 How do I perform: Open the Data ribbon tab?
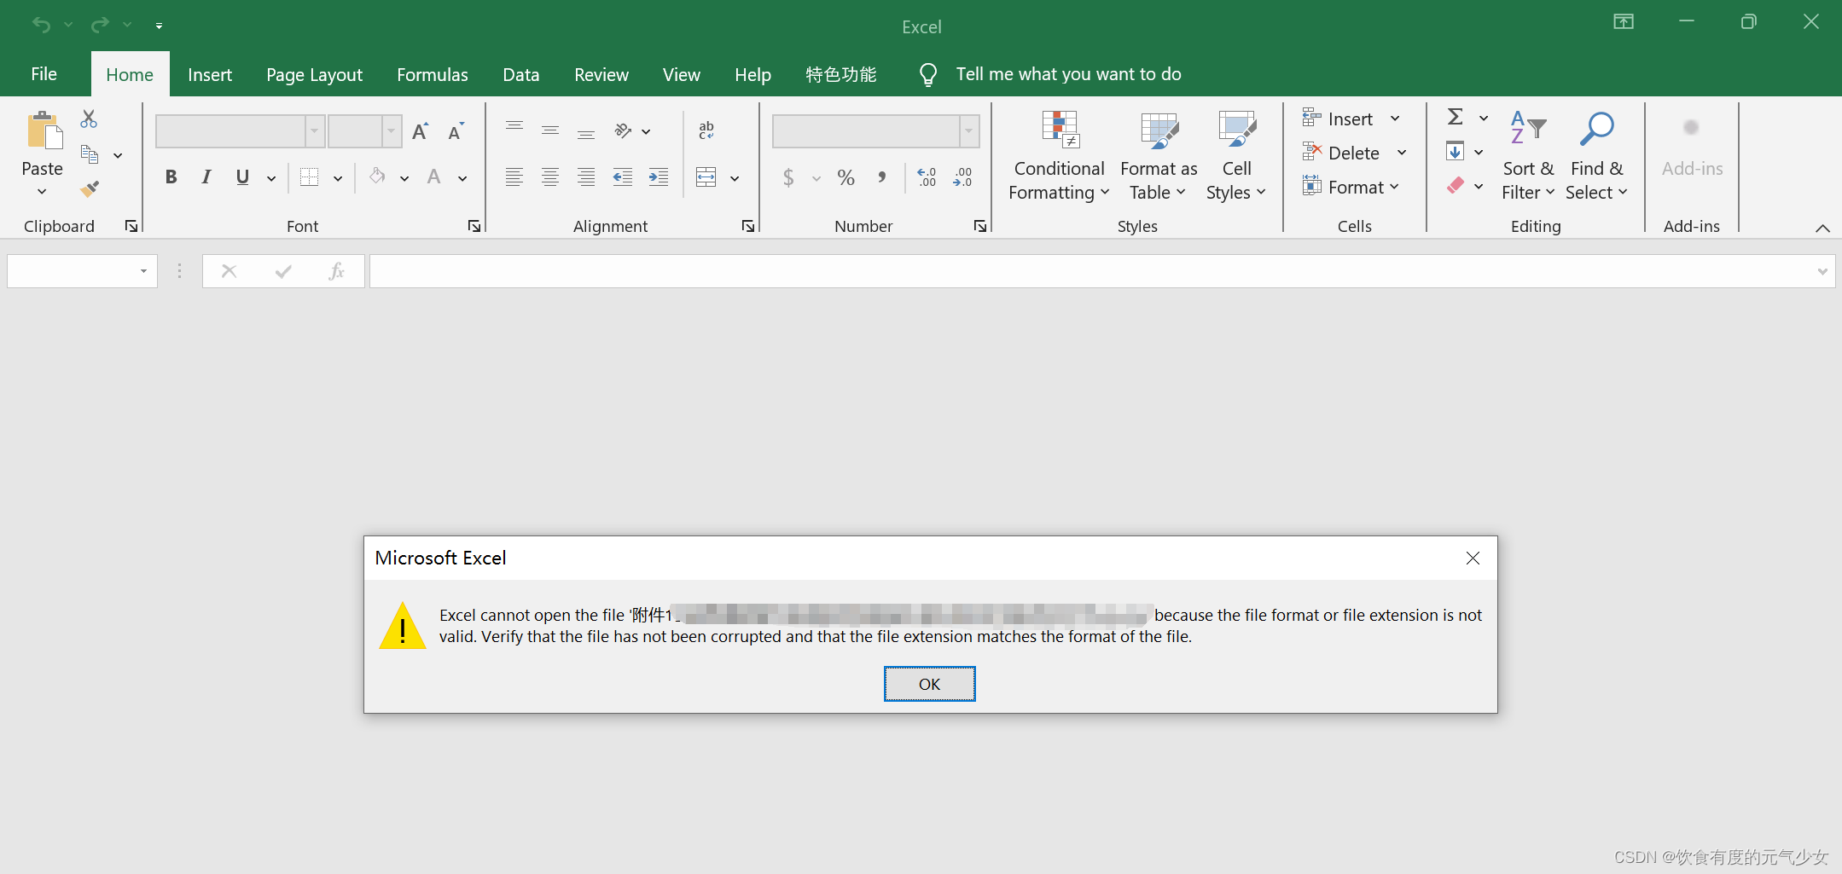pos(520,74)
